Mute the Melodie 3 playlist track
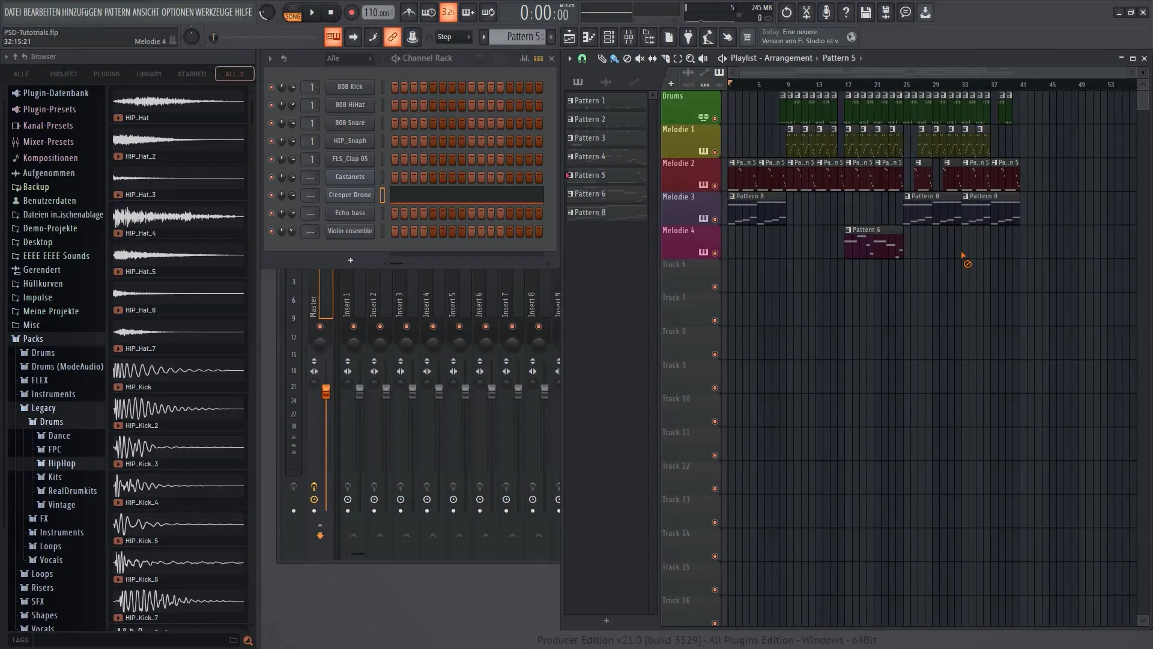 (715, 220)
